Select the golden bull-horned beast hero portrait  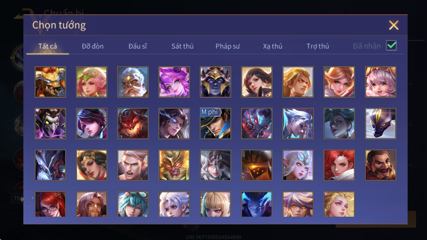tap(50, 82)
